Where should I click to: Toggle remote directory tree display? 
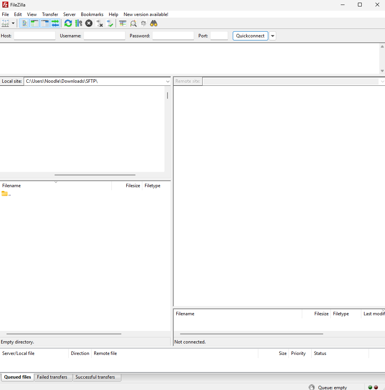45,23
